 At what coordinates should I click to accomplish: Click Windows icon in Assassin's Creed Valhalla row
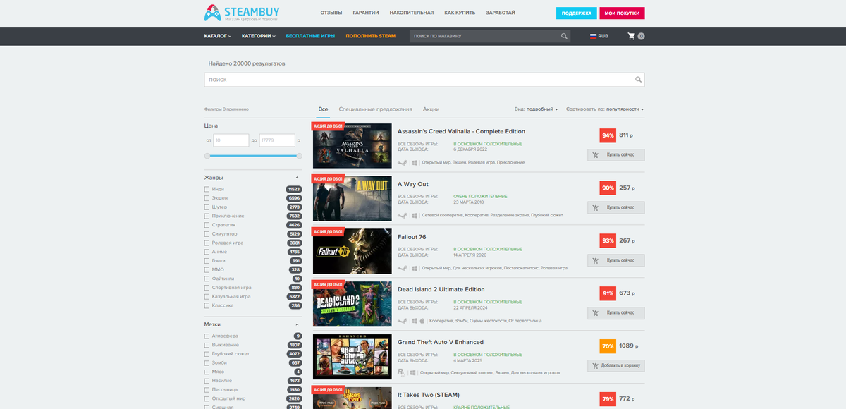(x=415, y=163)
